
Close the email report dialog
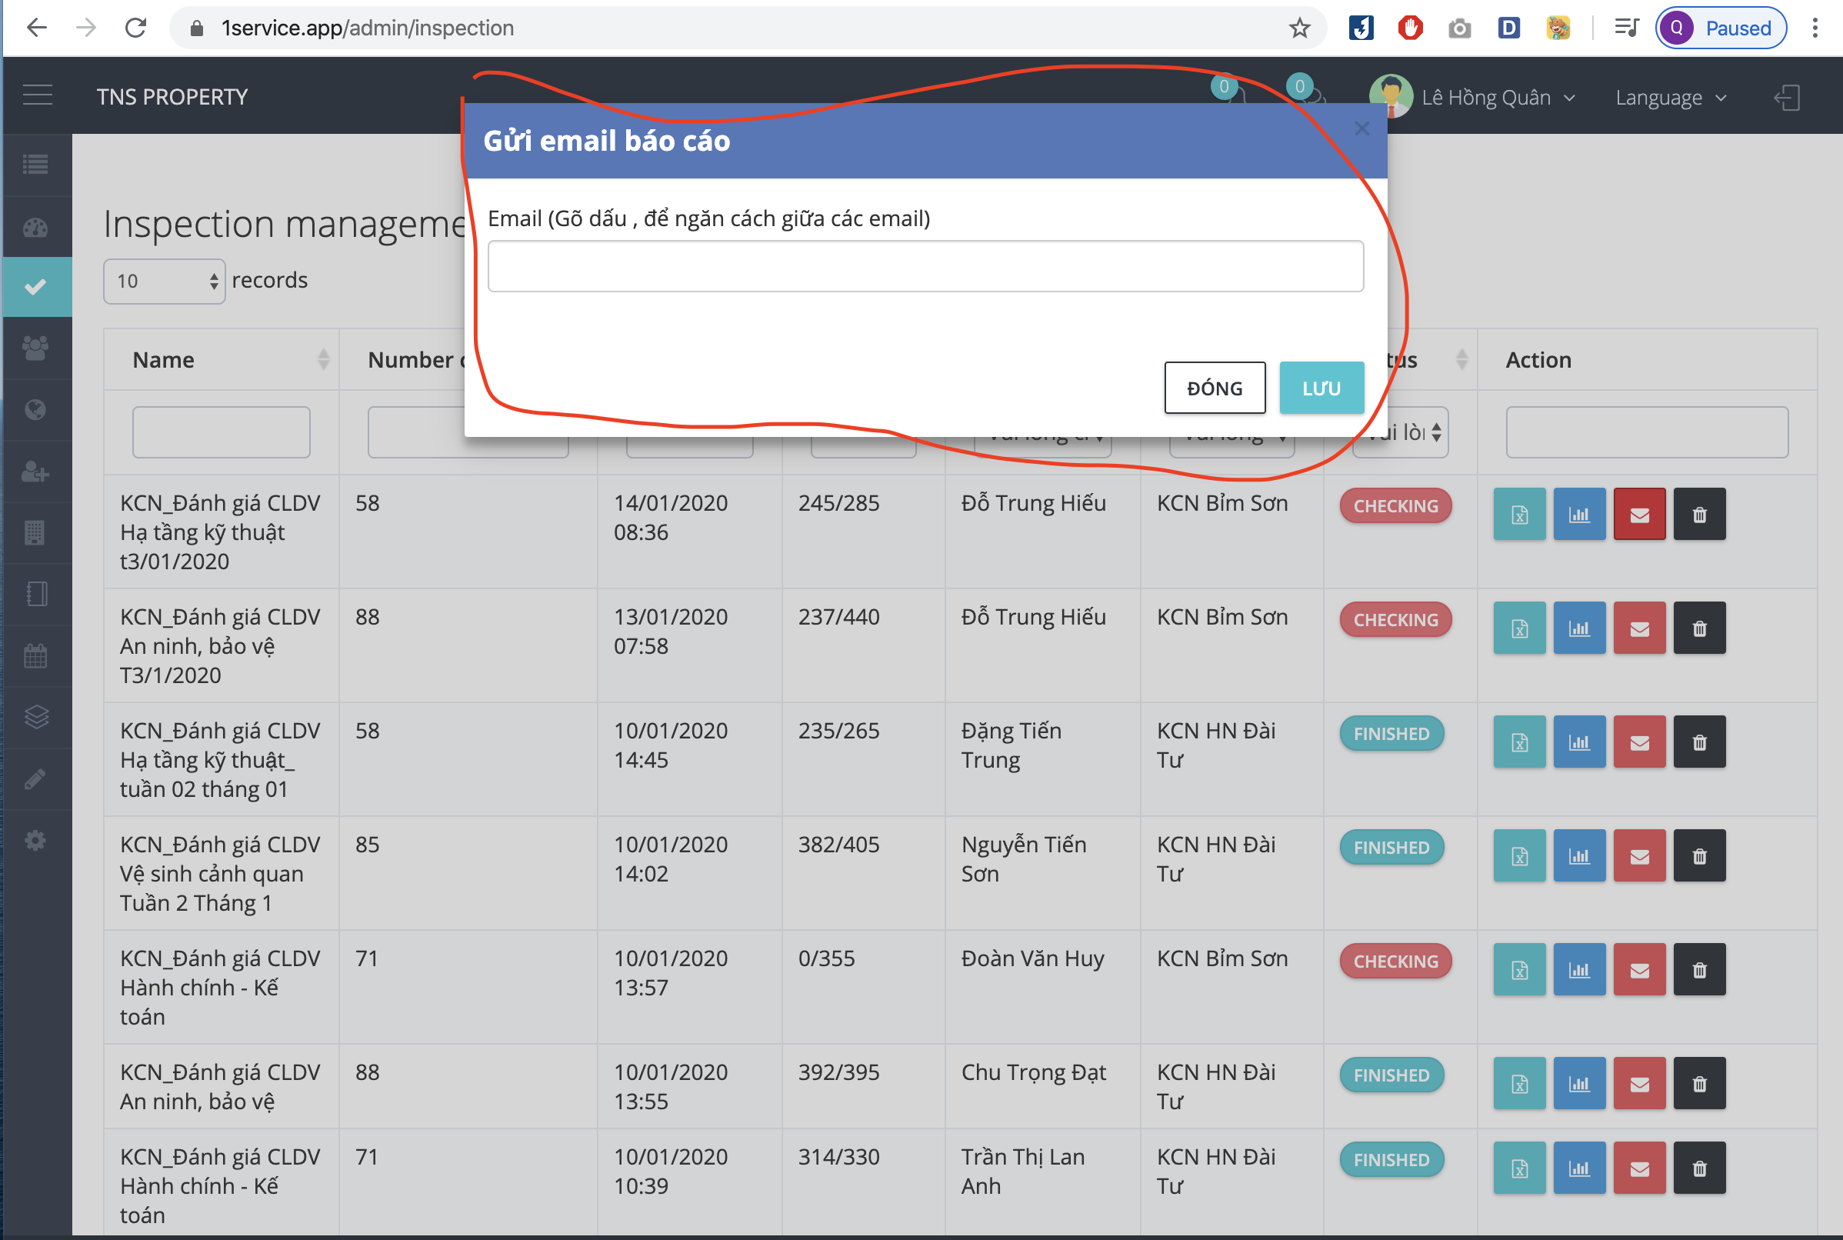click(x=1361, y=128)
